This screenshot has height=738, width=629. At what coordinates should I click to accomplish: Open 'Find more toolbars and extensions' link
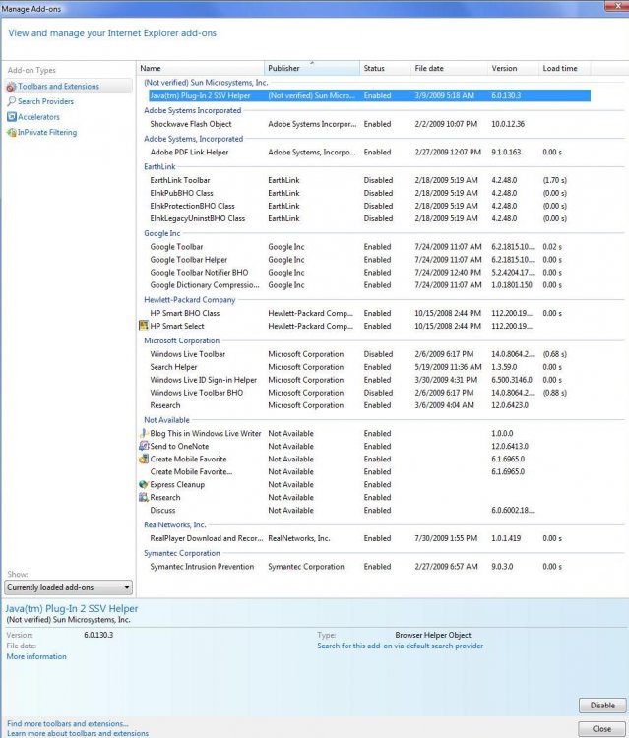tap(67, 723)
